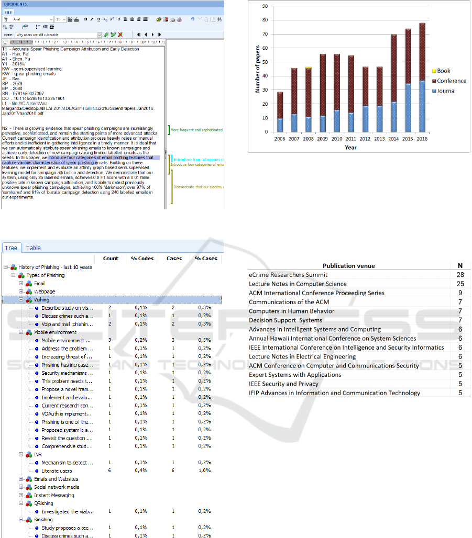Viewport: 472px width, 538px height.
Task: Switch to the Table tab
Action: pos(34,248)
